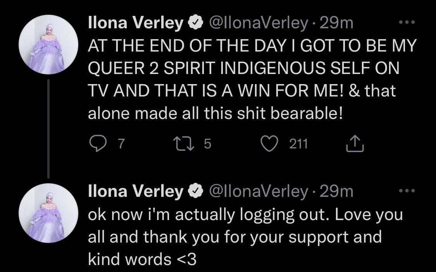Screen dimensions: 436x272
Task: Open more options on the upper tweet
Action: [407, 23]
